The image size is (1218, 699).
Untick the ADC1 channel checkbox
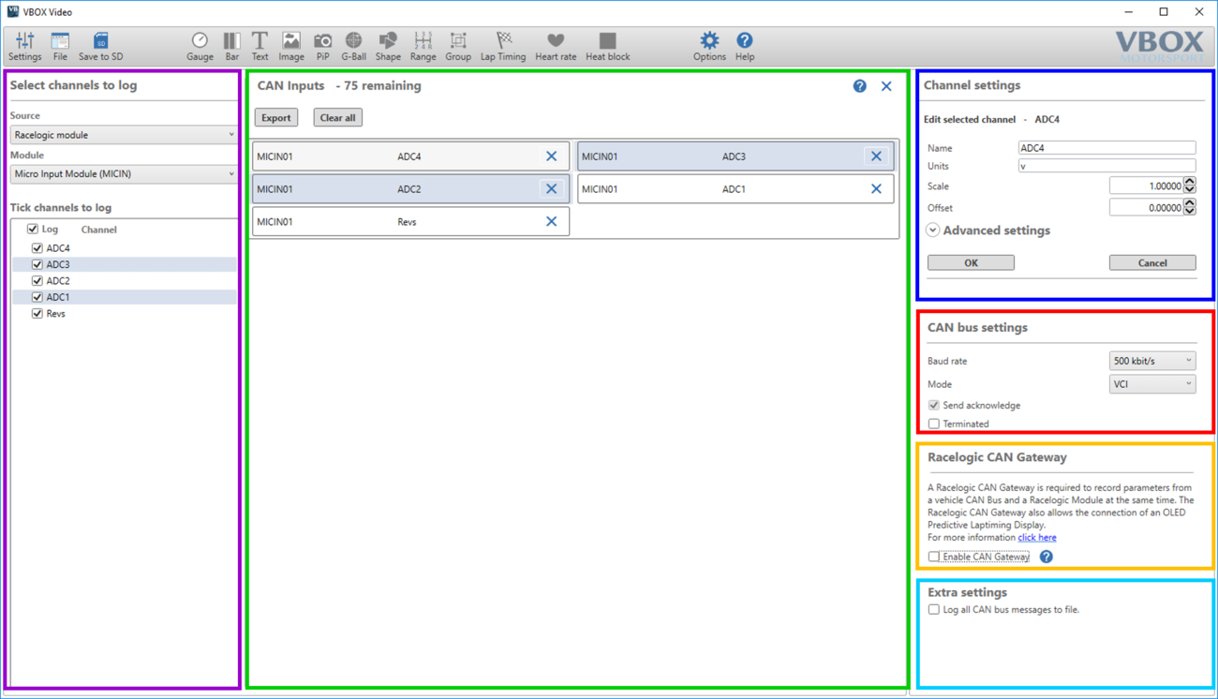click(x=37, y=297)
